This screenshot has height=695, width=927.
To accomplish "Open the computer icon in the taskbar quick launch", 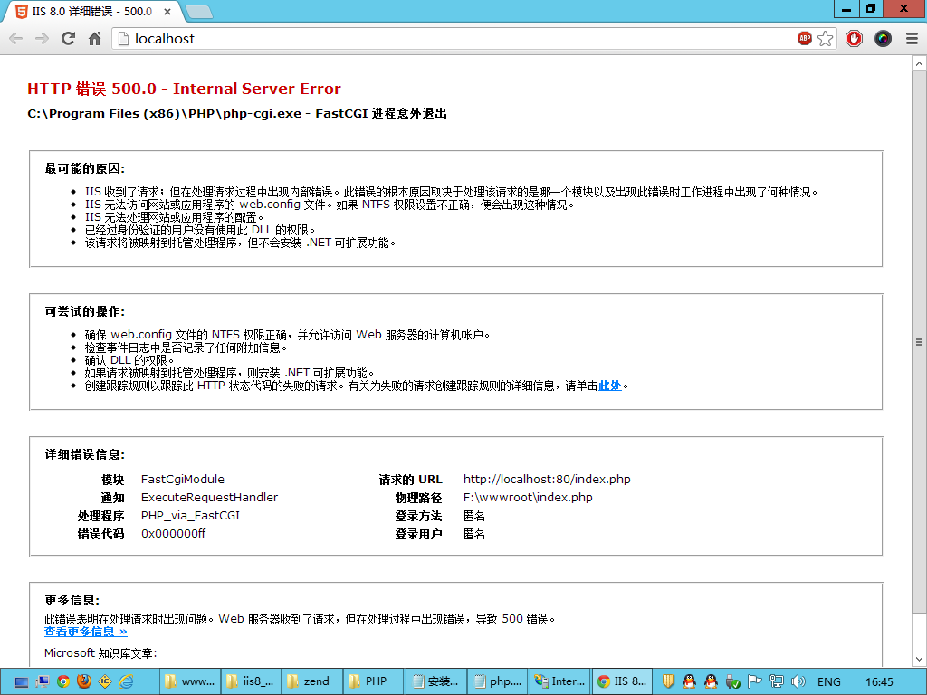I will [42, 682].
